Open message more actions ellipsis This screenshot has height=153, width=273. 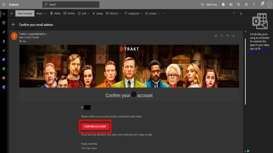tap(239, 36)
